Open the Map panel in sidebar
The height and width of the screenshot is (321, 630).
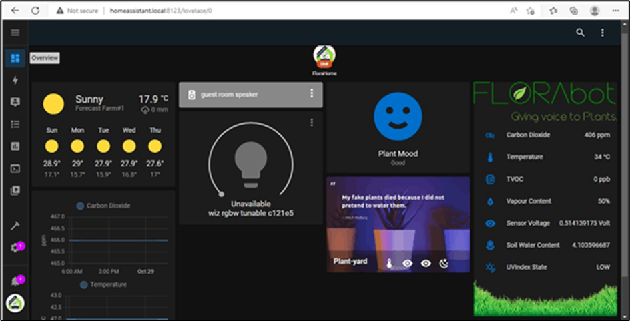click(x=15, y=102)
